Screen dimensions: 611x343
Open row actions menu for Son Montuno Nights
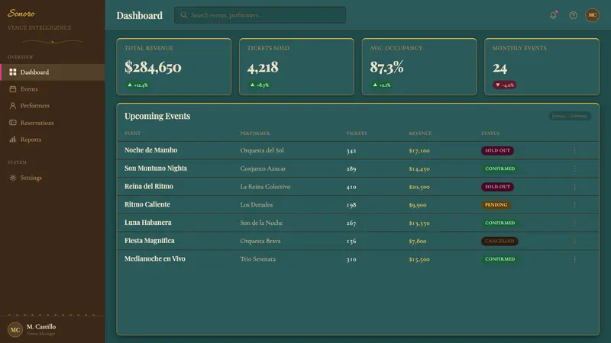point(575,168)
